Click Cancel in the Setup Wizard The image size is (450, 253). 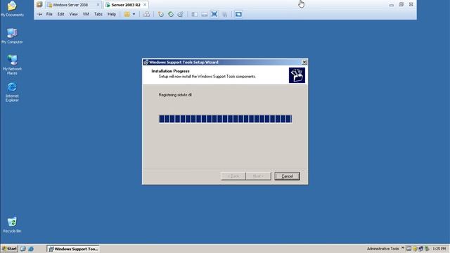(287, 176)
